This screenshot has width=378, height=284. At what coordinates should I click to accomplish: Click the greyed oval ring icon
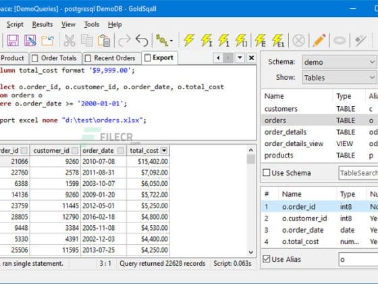(x=340, y=41)
